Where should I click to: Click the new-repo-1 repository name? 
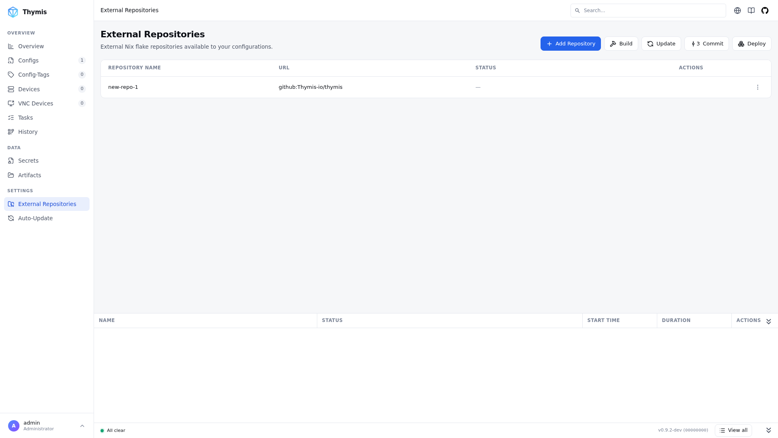point(123,87)
